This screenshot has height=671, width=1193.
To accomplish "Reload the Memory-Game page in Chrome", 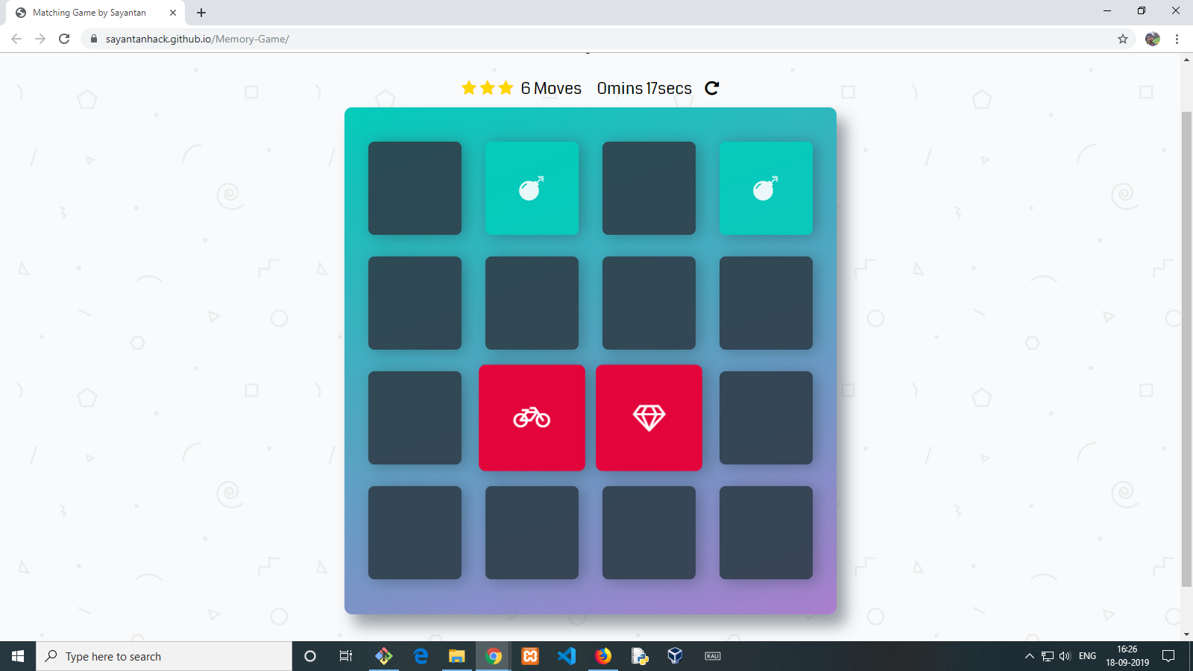I will pyautogui.click(x=64, y=39).
